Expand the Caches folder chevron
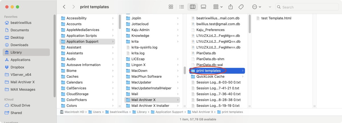 click(113, 77)
